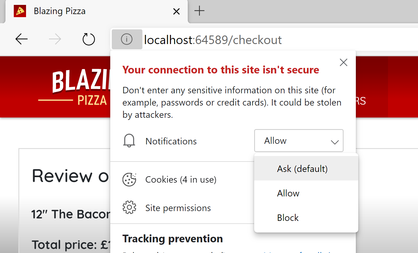This screenshot has width=418, height=253.
Task: Click the Blazing Pizza pizza favicon
Action: tap(20, 11)
